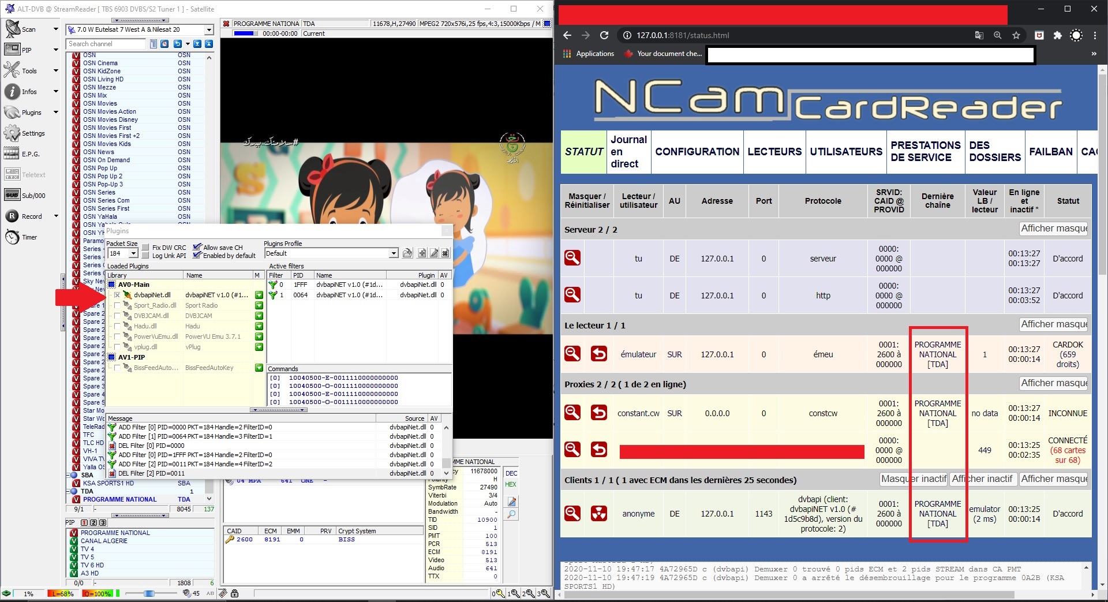This screenshot has height=602, width=1108.
Task: Enable the PowerVuEmu.dll plugin checkbox
Action: coord(117,336)
